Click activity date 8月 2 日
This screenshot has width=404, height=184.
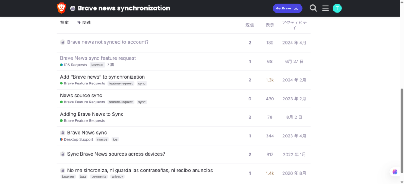point(294,117)
